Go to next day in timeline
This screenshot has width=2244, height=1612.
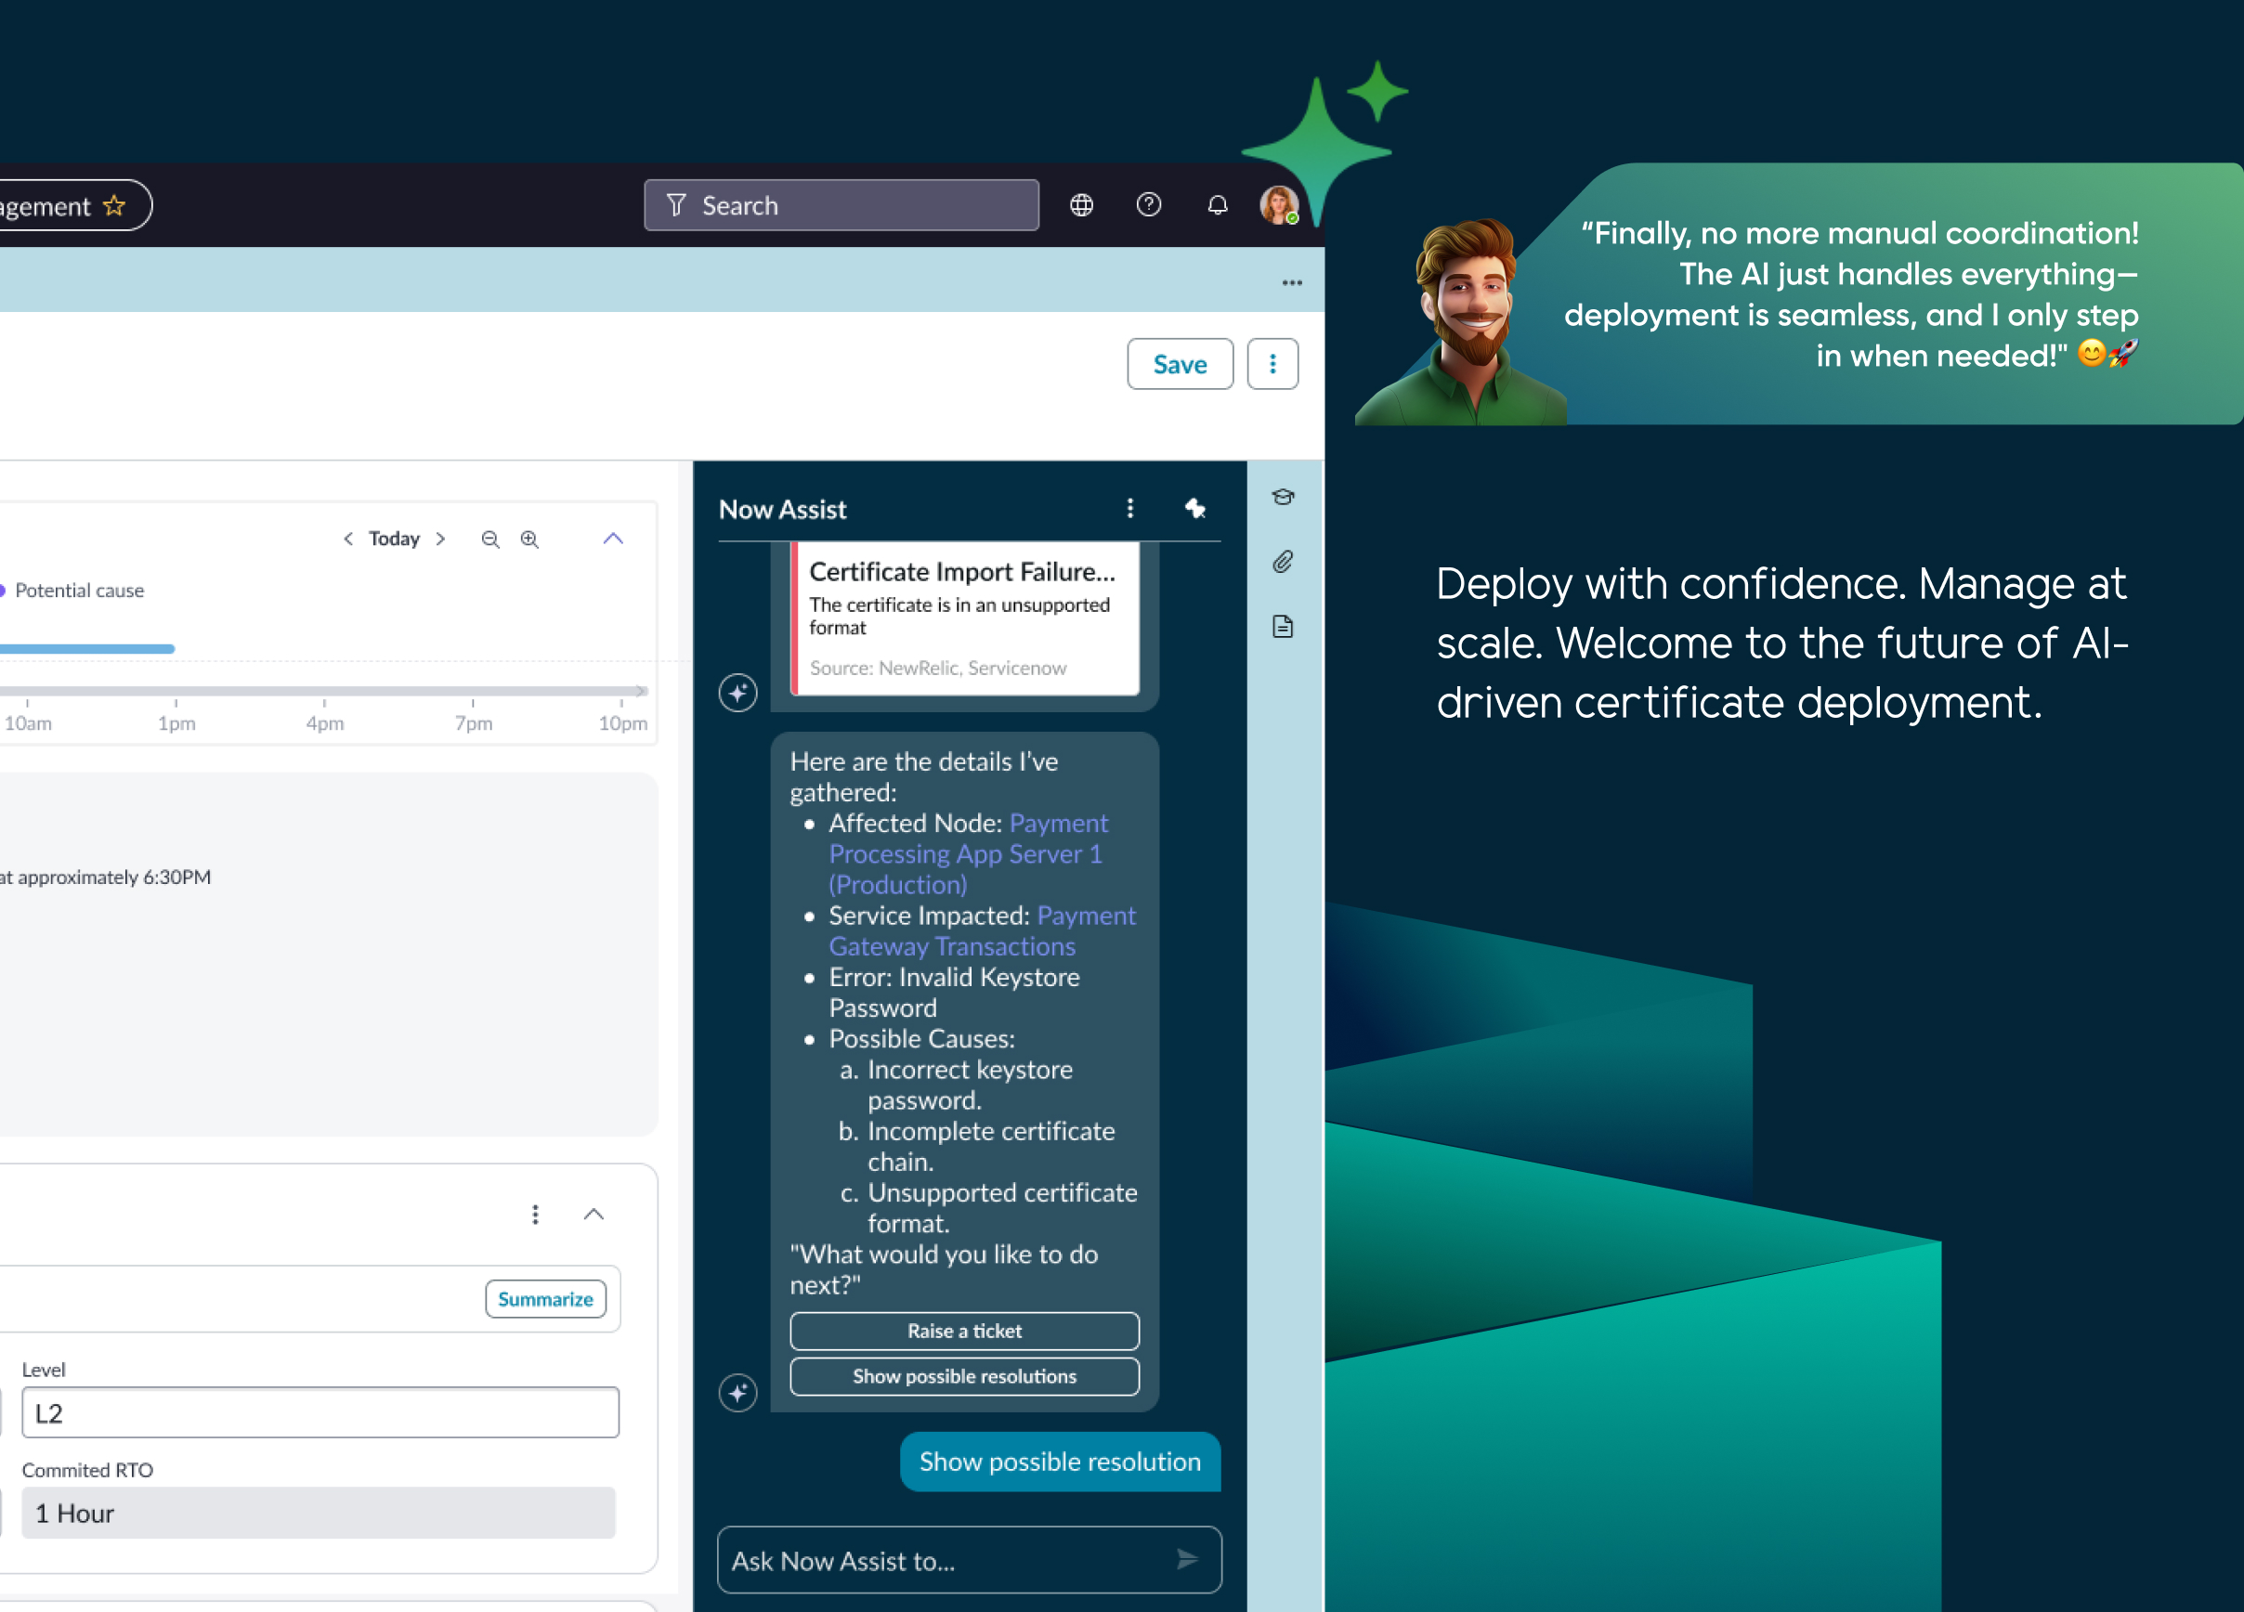440,539
